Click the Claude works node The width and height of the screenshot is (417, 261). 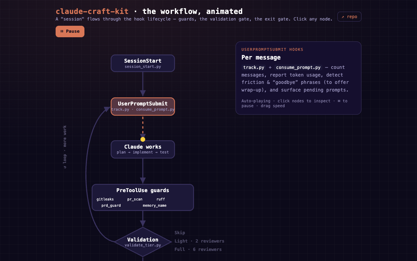[x=143, y=149]
